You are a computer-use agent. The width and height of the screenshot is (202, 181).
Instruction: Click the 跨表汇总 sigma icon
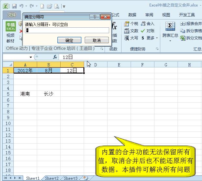pyautogui.click(x=170, y=26)
